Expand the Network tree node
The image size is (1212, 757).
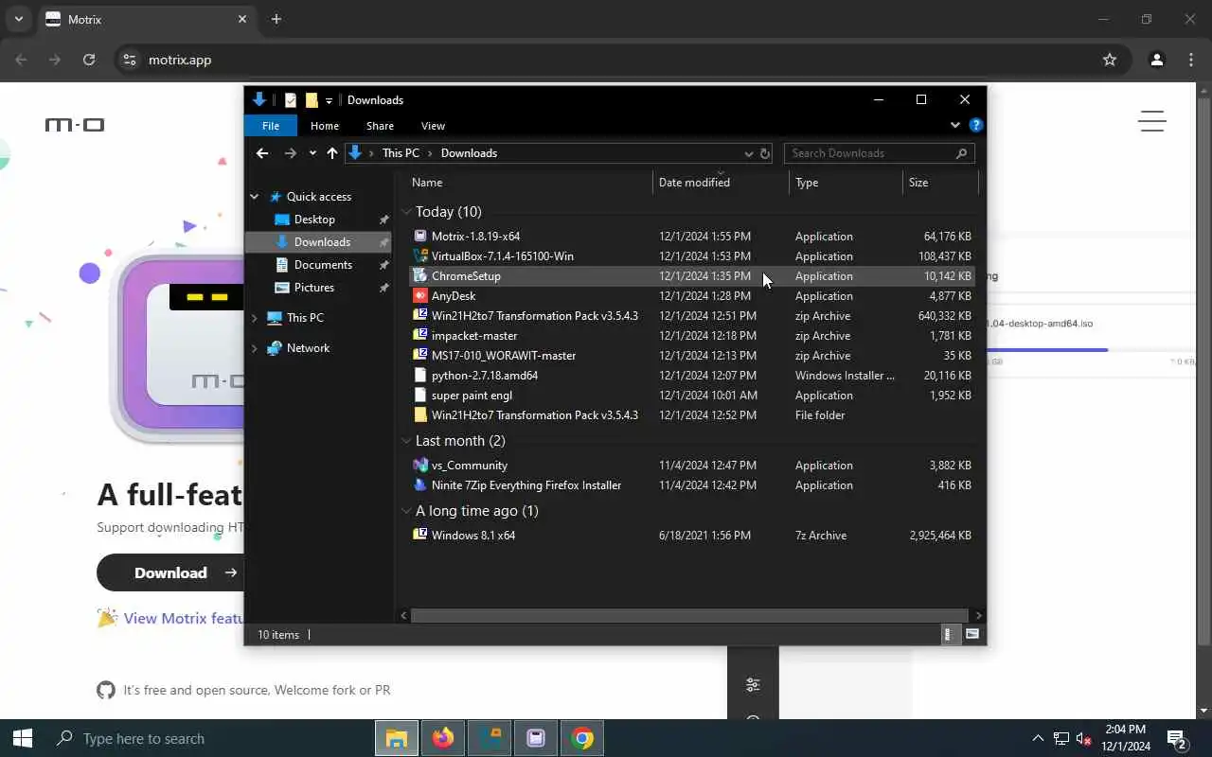click(254, 348)
